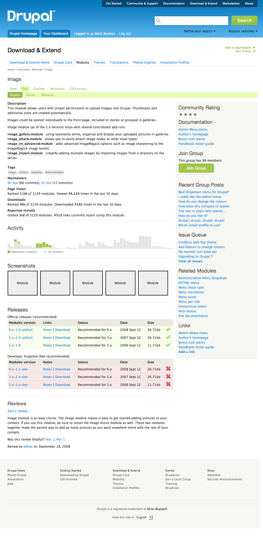This screenshot has width=263, height=552.
Task: Open reviewer elbow's profile
Action: 28,447
